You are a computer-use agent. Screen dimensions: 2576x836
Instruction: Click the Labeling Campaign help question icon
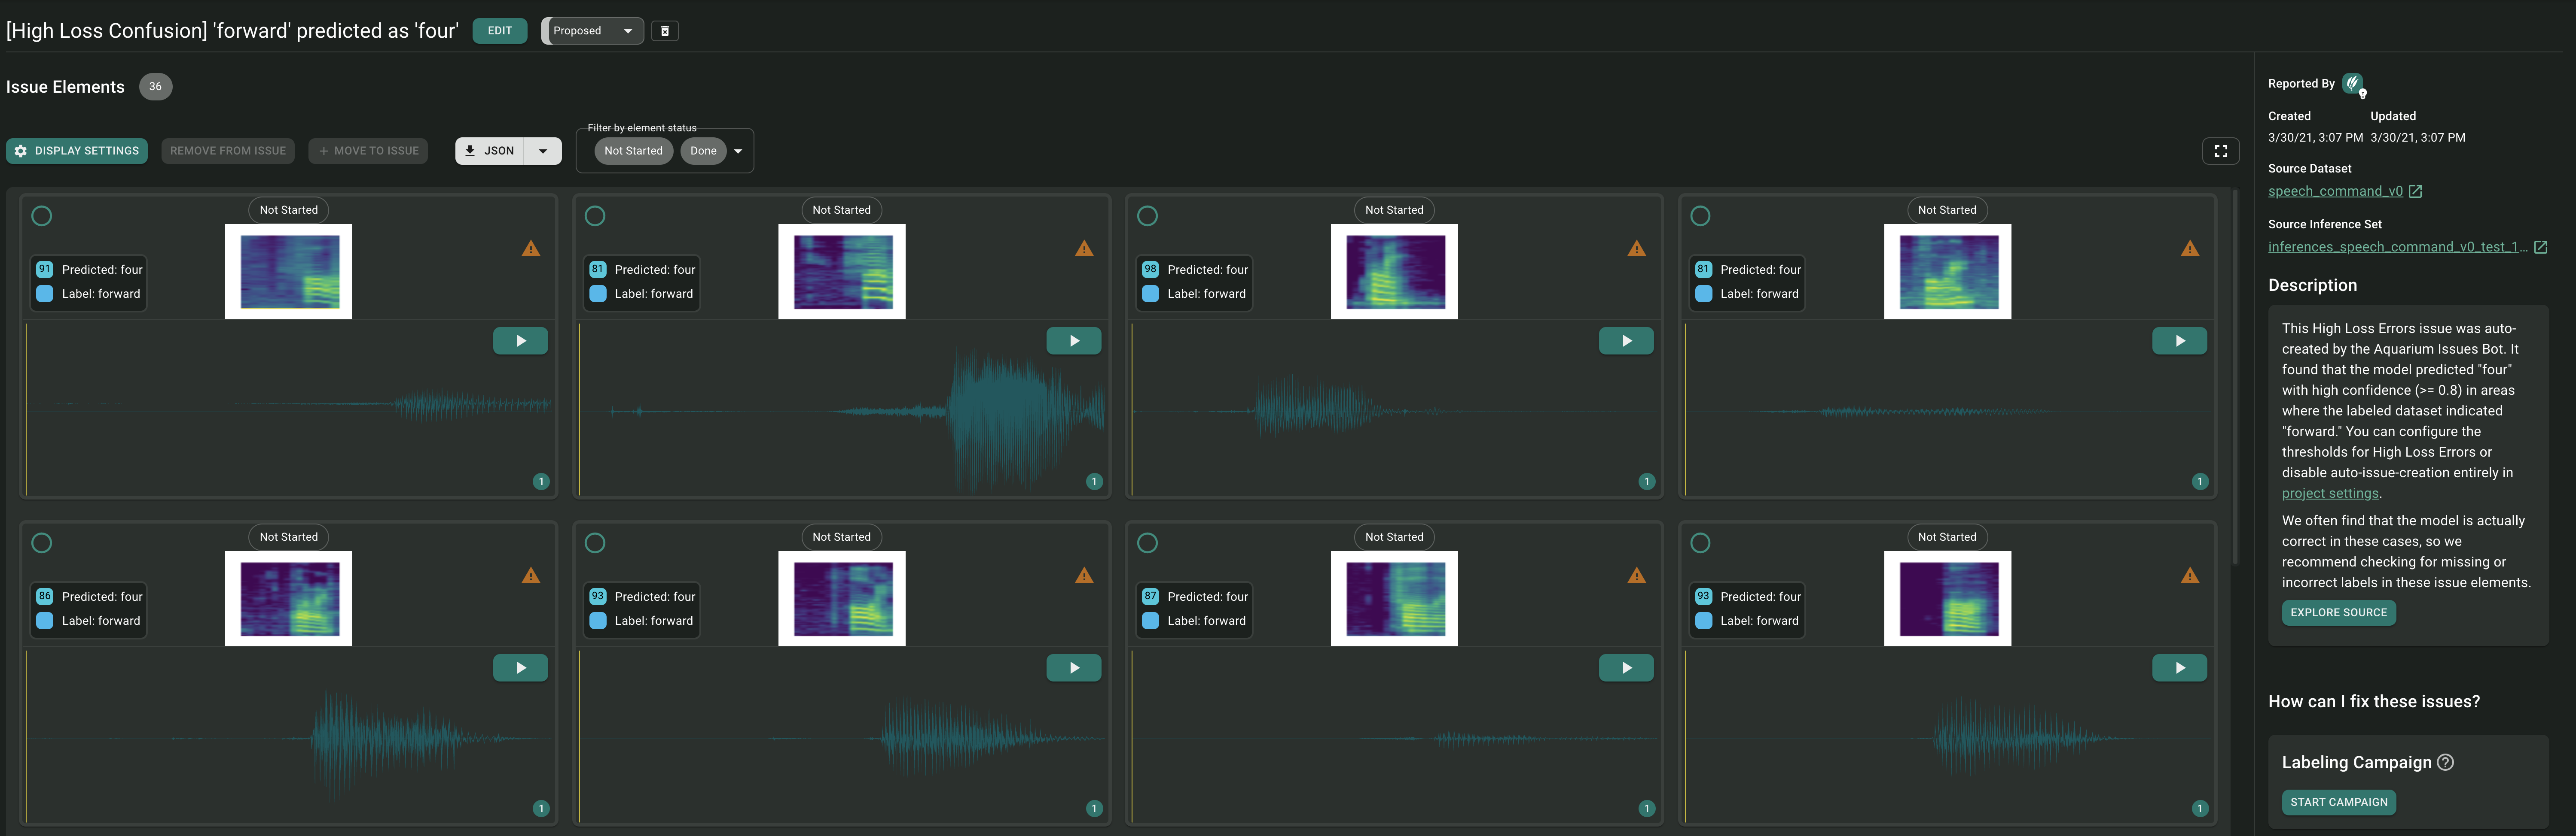tap(2445, 762)
